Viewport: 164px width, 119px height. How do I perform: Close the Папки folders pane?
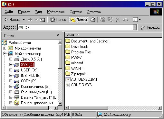click(58, 35)
